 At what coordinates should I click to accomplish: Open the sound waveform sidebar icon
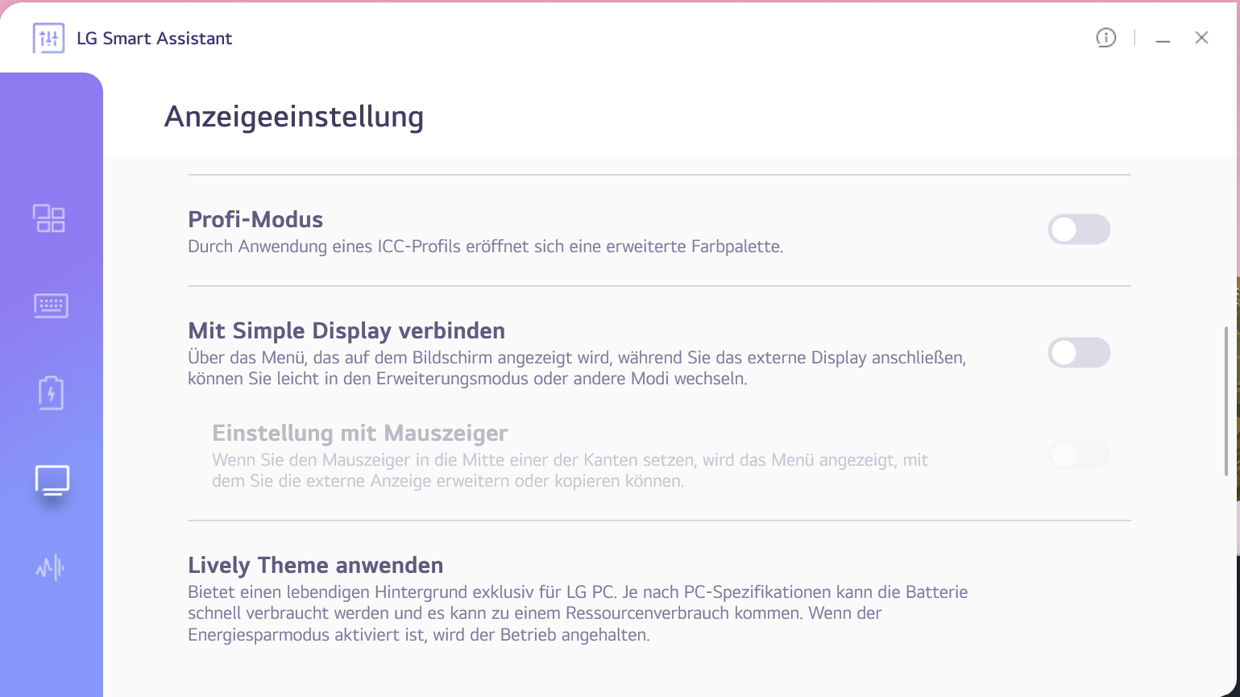click(x=50, y=568)
